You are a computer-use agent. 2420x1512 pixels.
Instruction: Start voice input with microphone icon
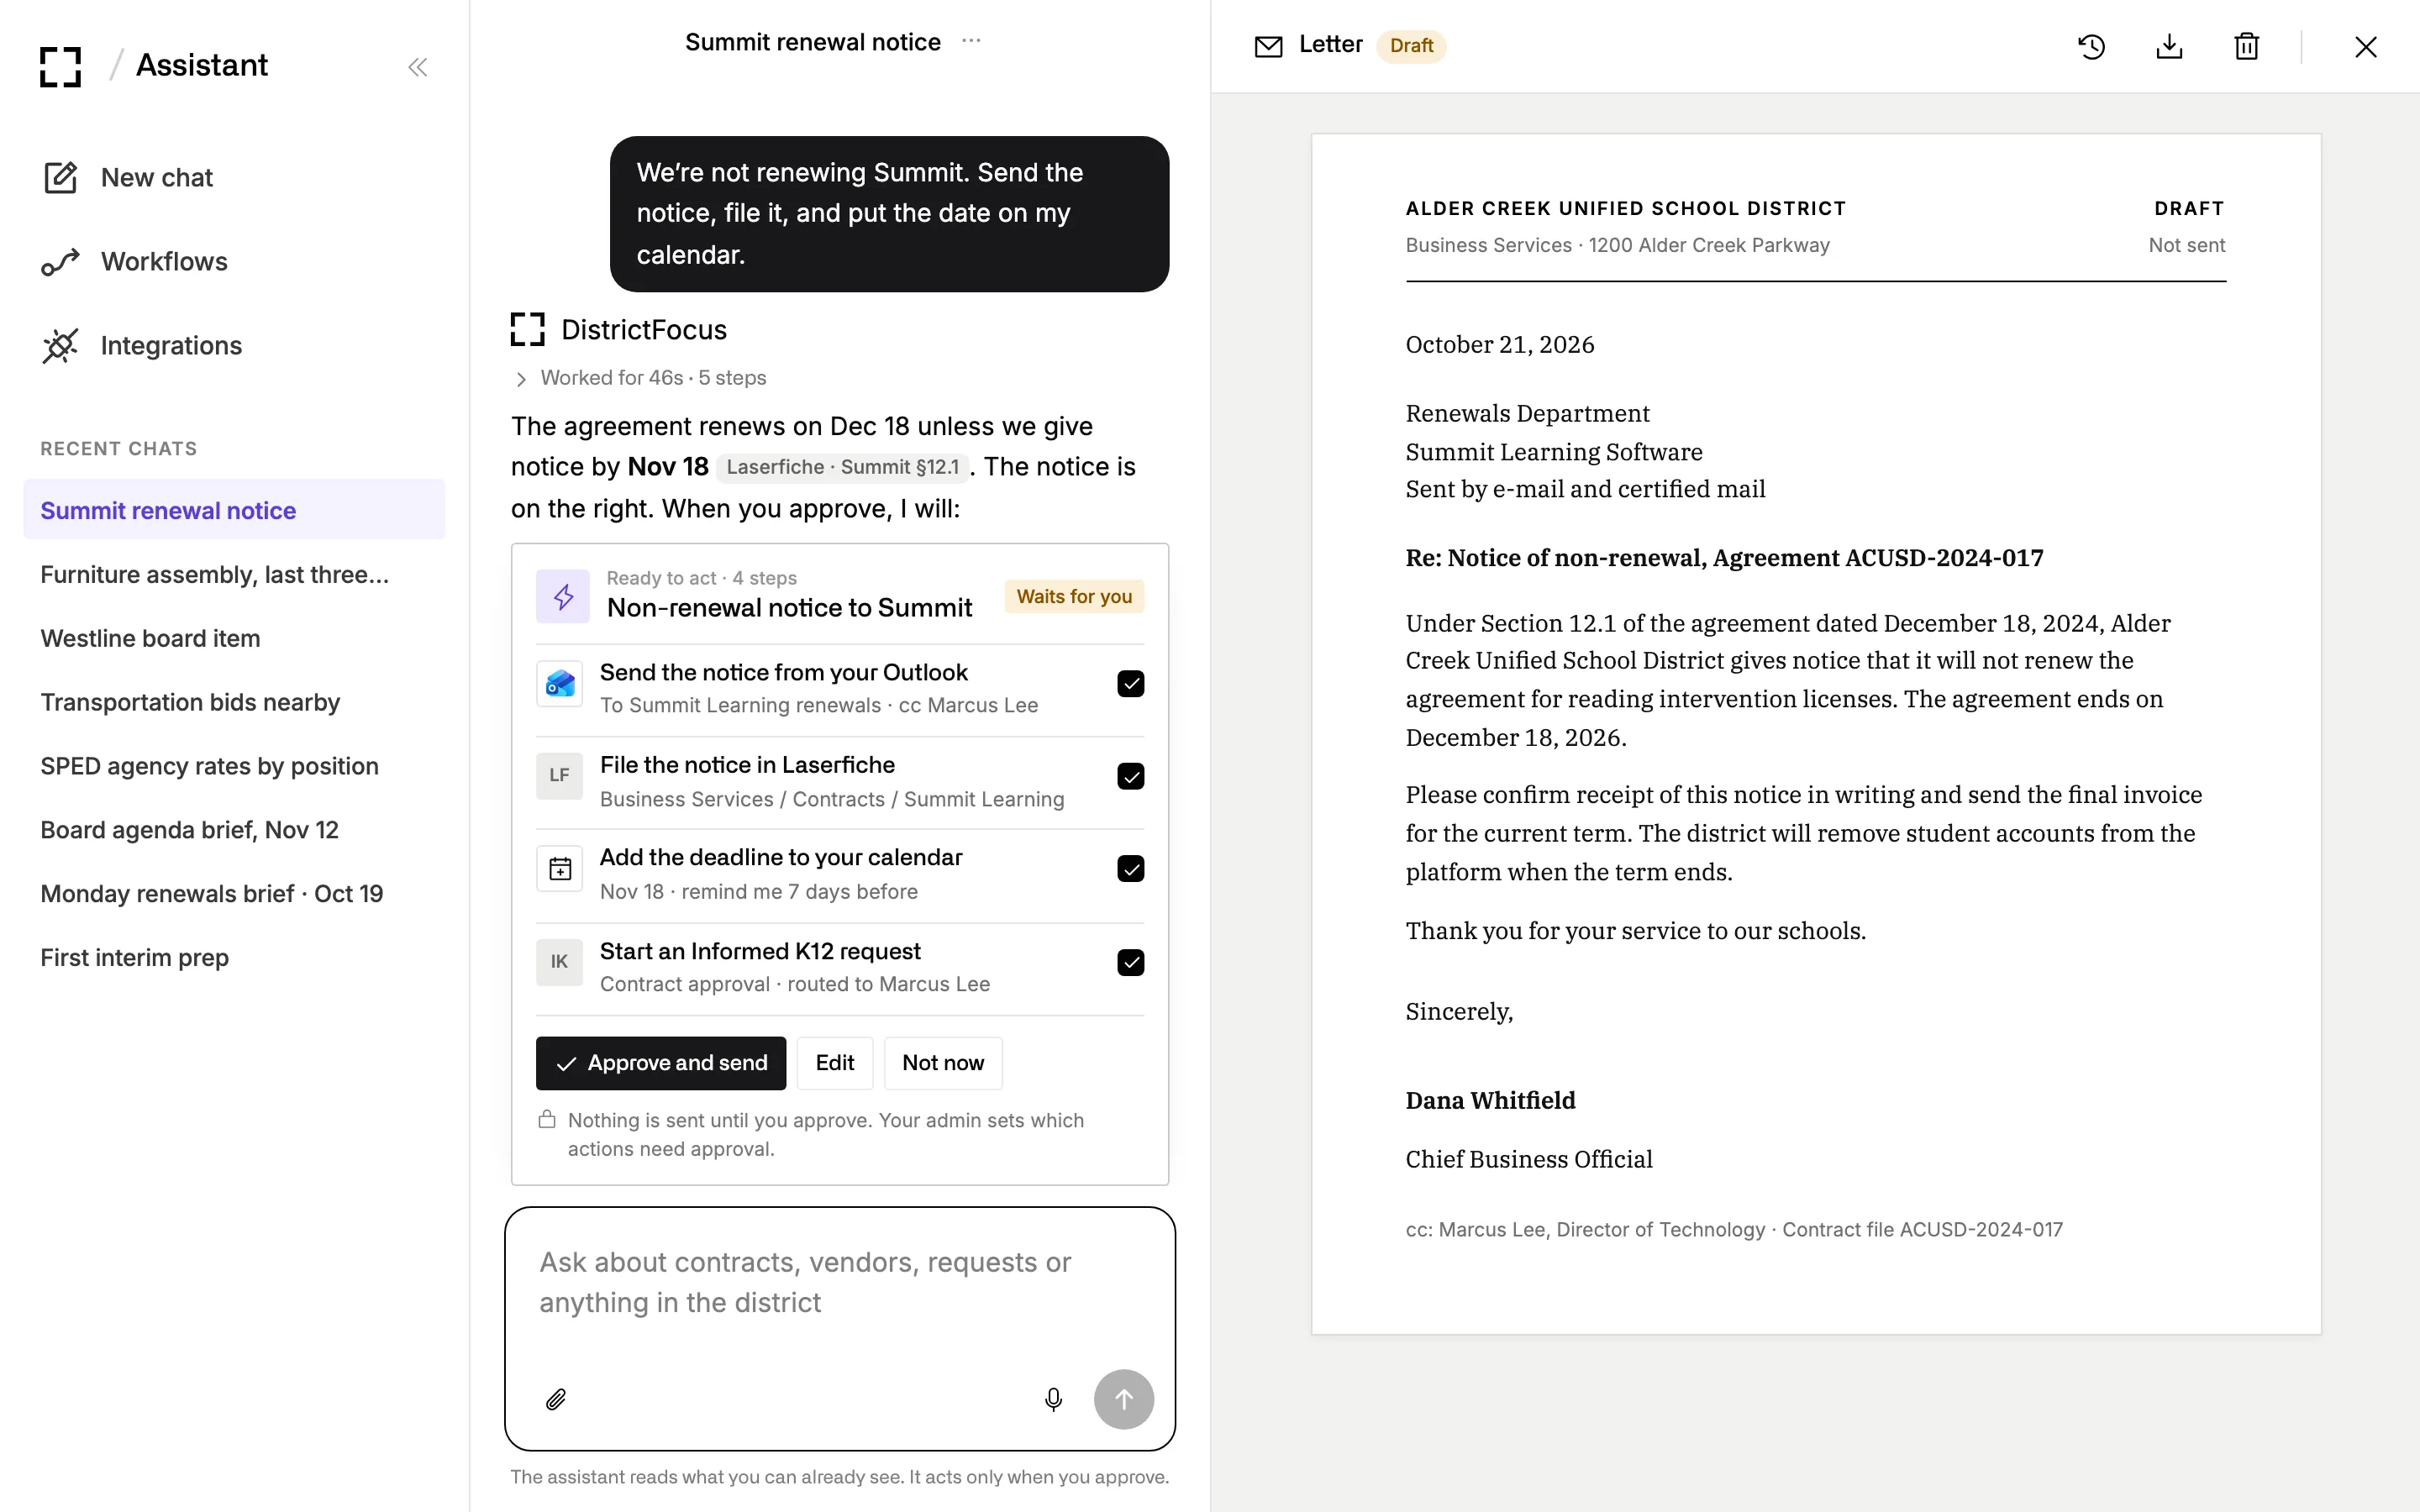1053,1399
